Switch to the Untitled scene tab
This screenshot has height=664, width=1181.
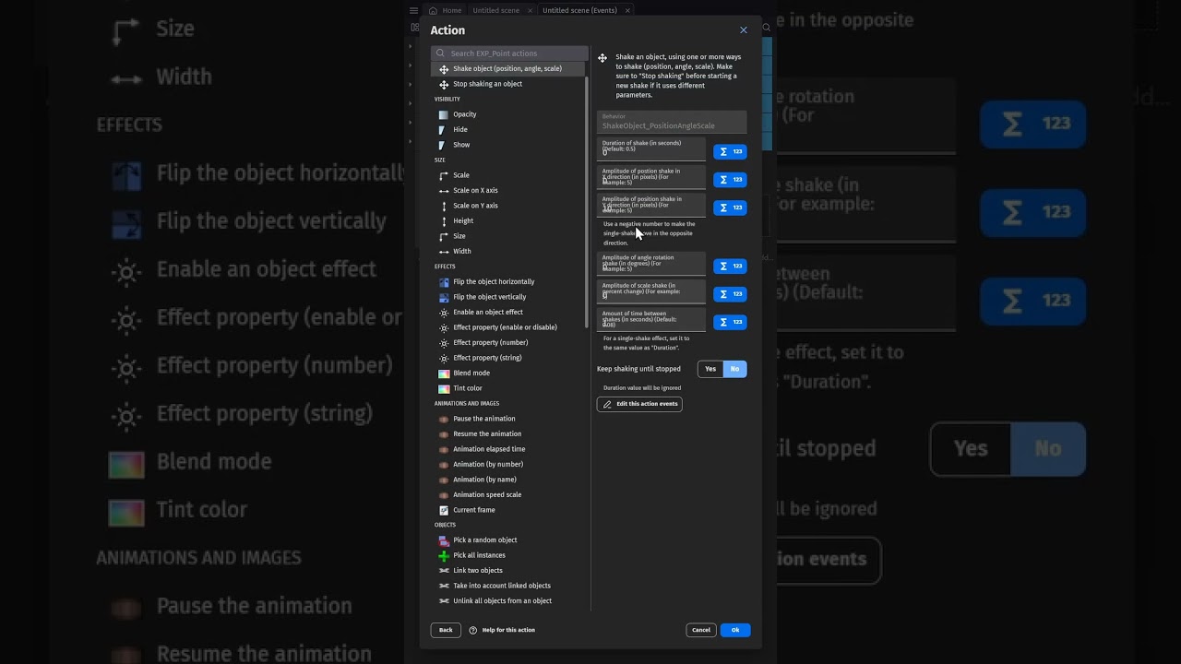pos(496,10)
